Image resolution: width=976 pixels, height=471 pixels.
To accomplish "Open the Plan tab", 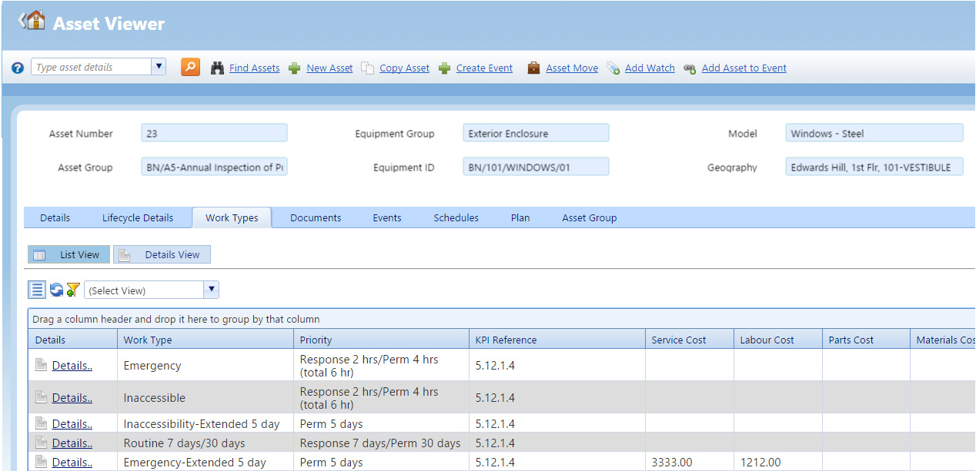I will [520, 217].
